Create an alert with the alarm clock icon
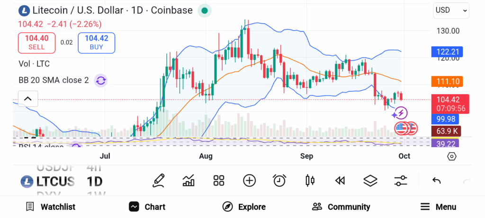 coord(279,180)
